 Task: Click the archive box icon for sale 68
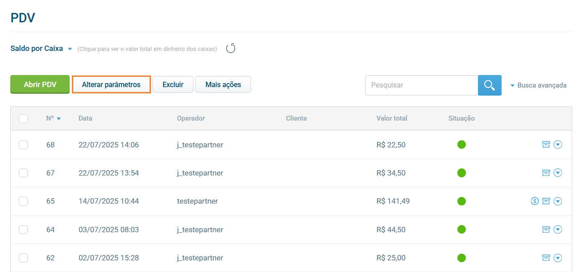[x=545, y=144]
